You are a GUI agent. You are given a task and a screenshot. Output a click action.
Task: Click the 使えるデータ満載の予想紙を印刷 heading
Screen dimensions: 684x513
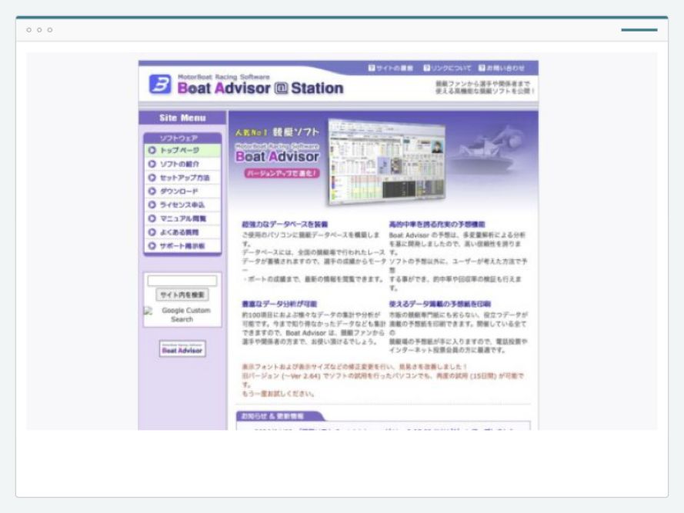pyautogui.click(x=440, y=304)
